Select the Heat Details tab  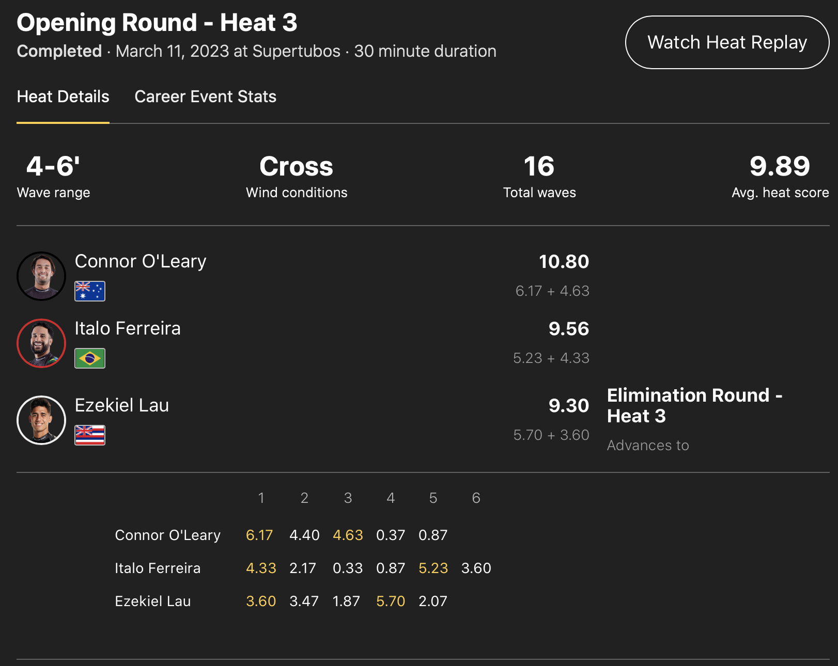click(63, 97)
